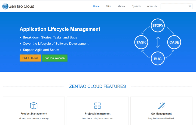Open the Dynamic menu item
The image size is (196, 126).
point(136,6)
